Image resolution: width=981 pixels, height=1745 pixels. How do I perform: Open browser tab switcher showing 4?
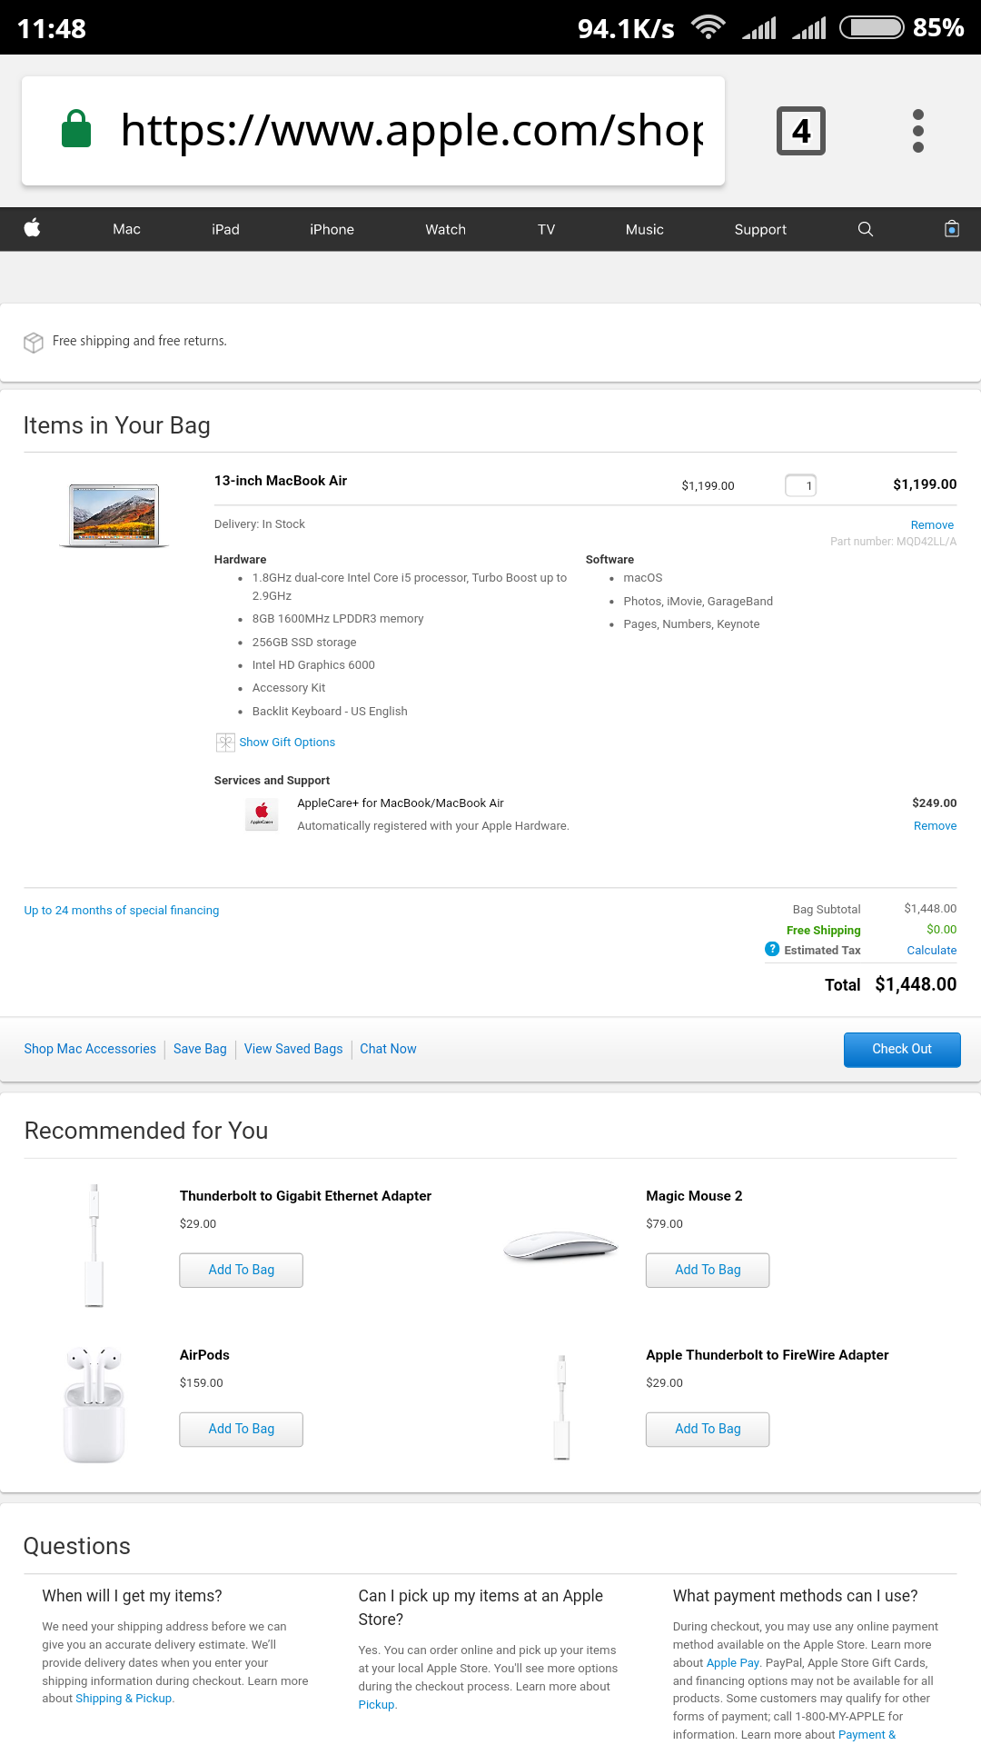click(x=800, y=131)
